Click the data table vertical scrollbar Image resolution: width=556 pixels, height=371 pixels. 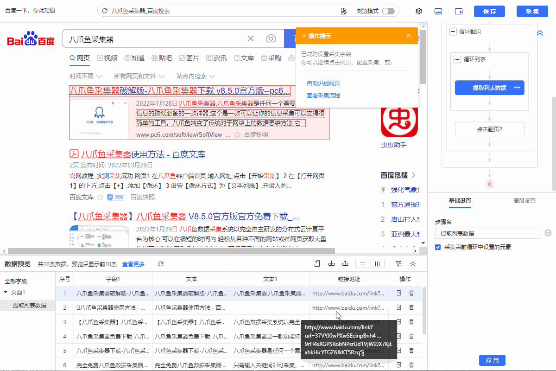(x=423, y=310)
